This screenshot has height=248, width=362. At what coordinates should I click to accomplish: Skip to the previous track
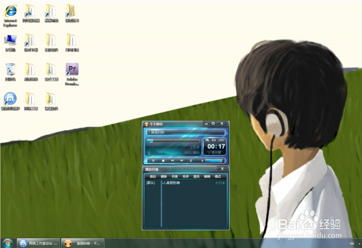tap(172, 160)
